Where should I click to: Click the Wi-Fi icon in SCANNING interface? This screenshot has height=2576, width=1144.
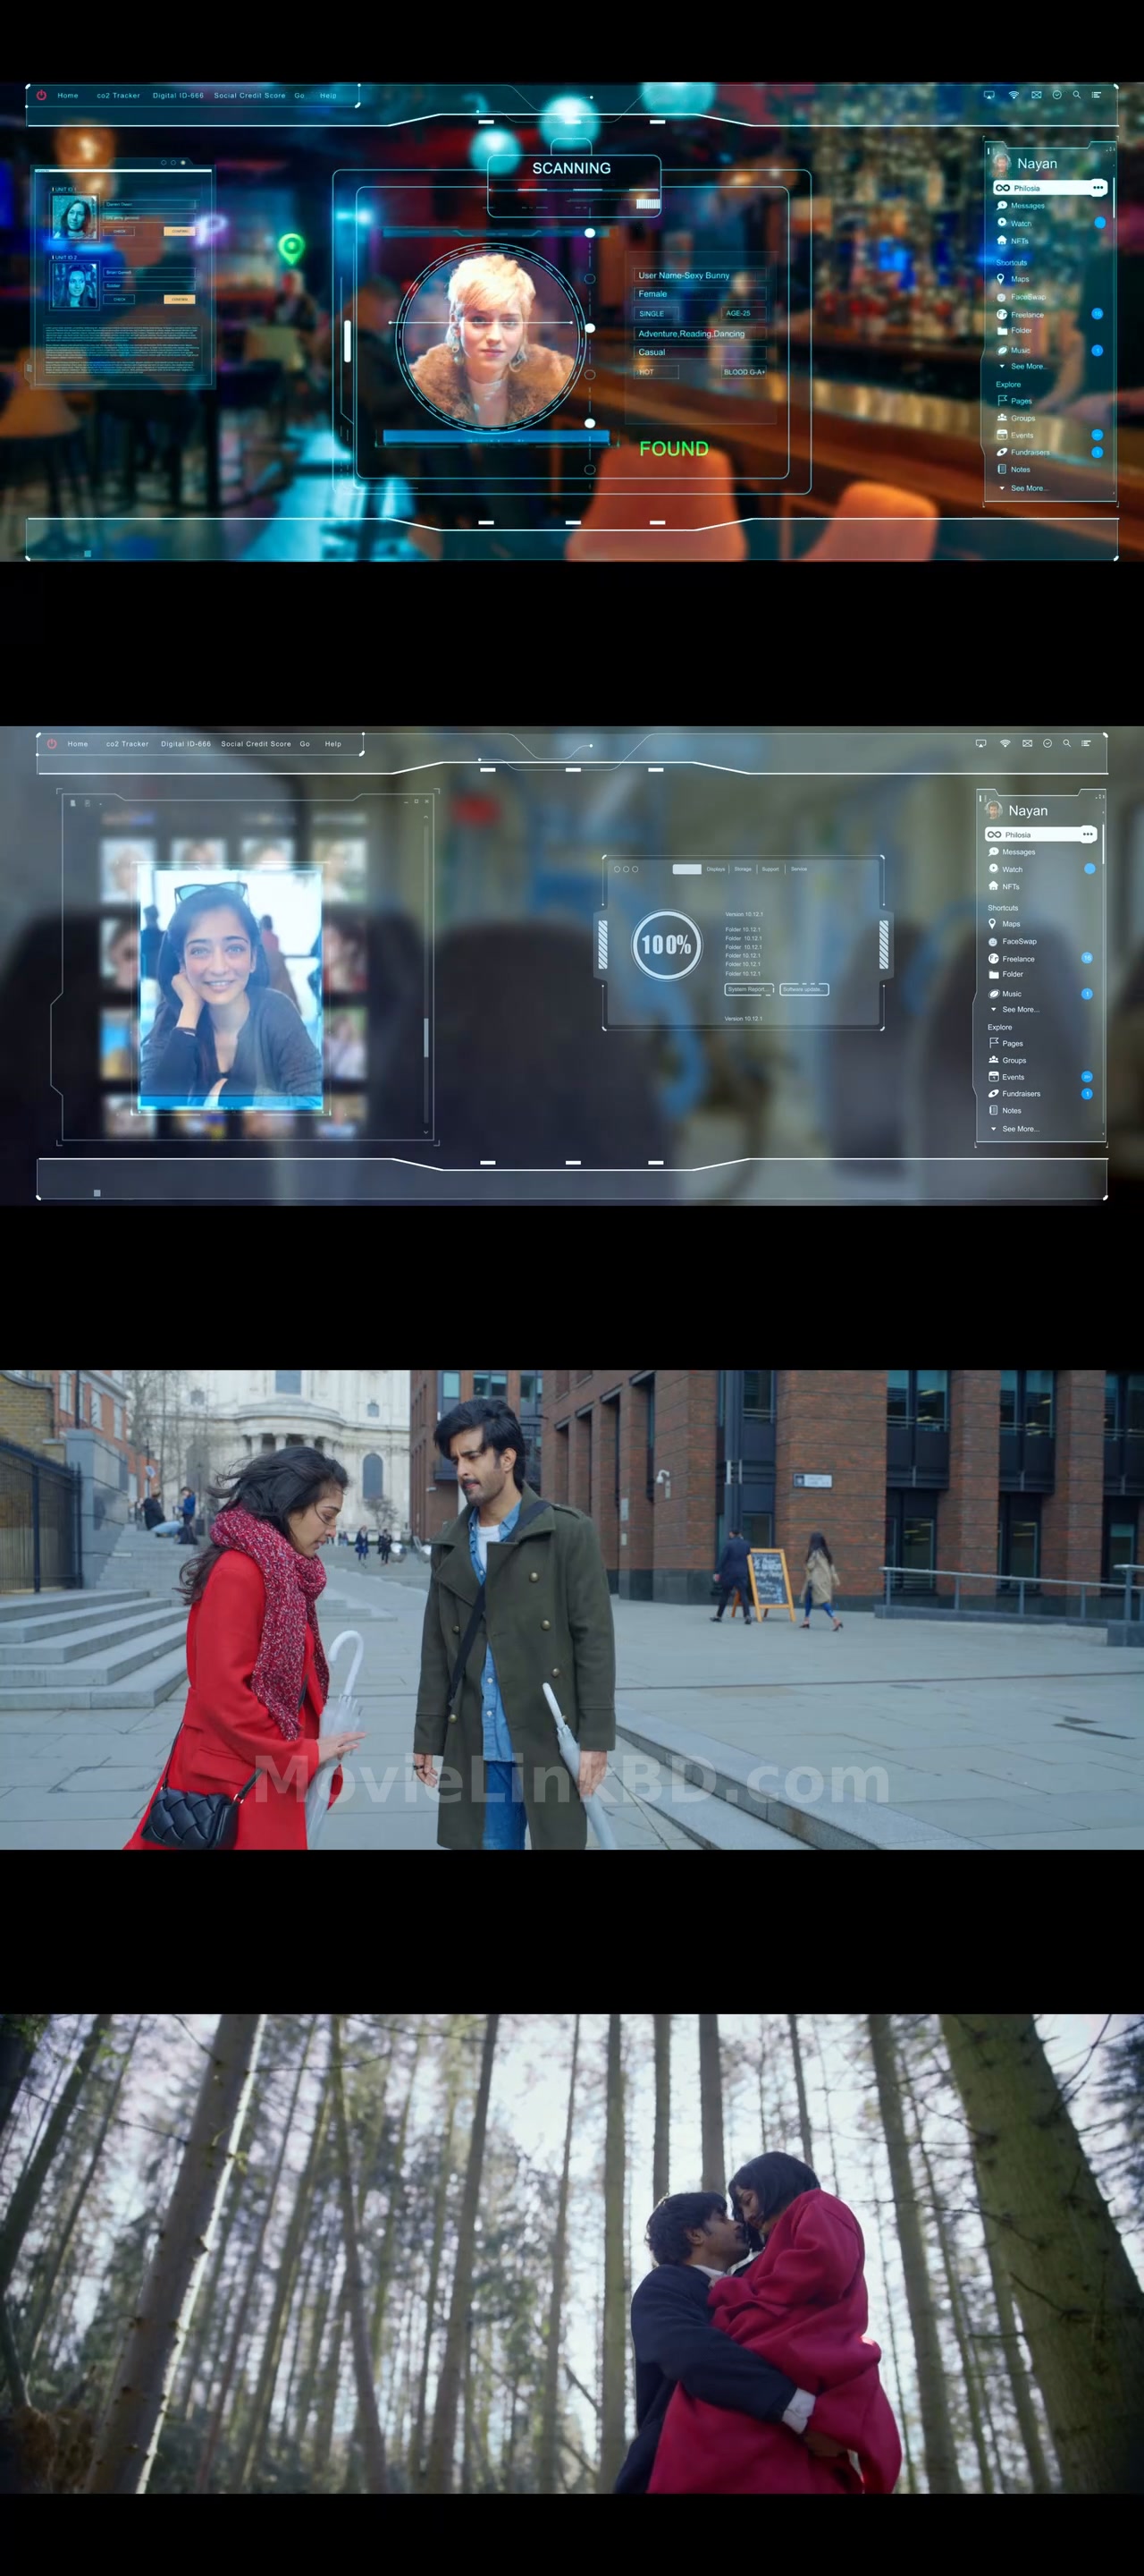pyautogui.click(x=1014, y=95)
